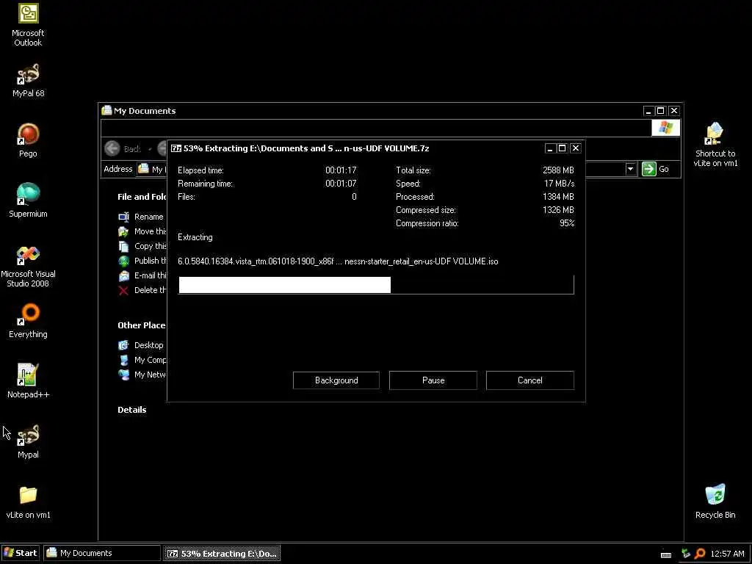752x564 pixels.
Task: Click the extracting .iso file name text
Action: [x=338, y=261]
